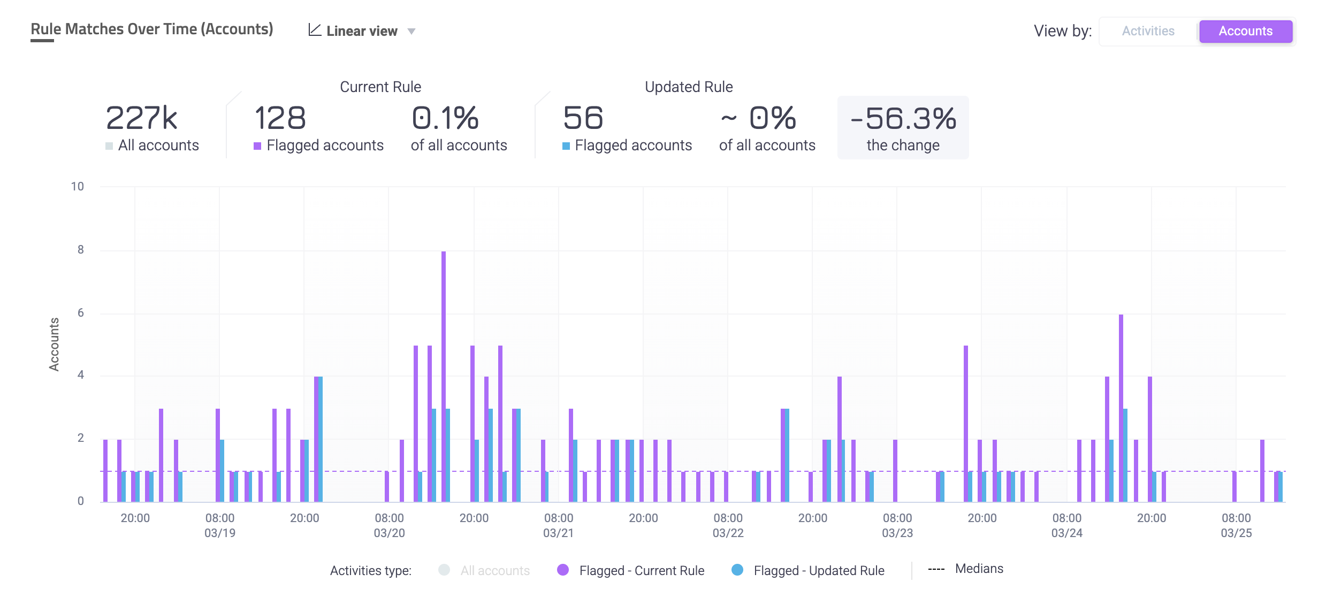Toggle Flagged - Updated Rule legend dot

737,570
